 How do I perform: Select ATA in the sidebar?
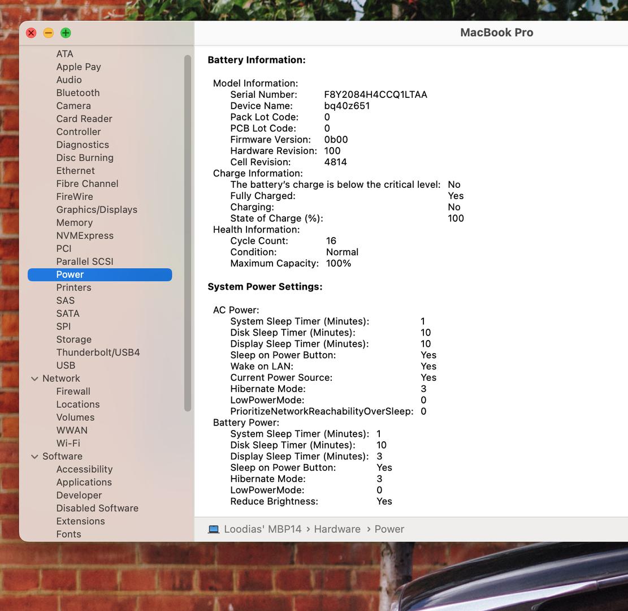click(64, 54)
